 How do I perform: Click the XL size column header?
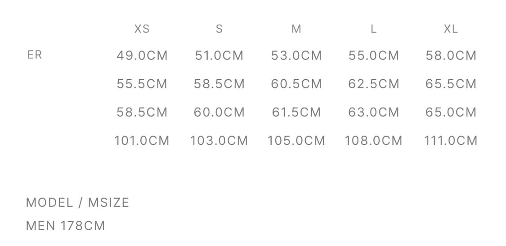pyautogui.click(x=451, y=29)
